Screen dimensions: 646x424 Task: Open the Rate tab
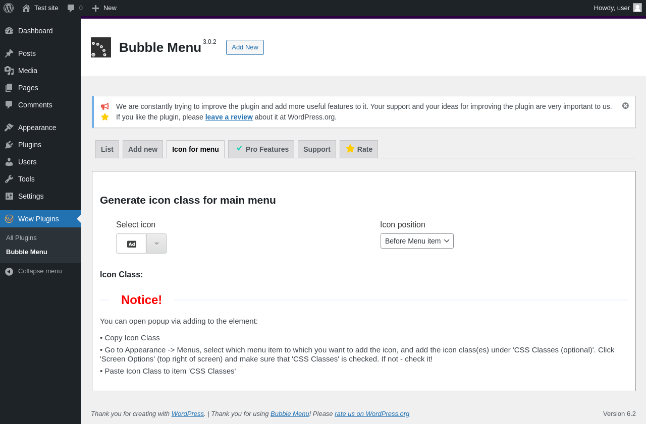click(x=359, y=149)
